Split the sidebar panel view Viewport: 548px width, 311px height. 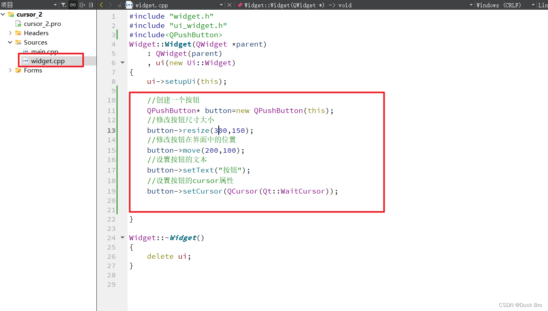point(83,5)
